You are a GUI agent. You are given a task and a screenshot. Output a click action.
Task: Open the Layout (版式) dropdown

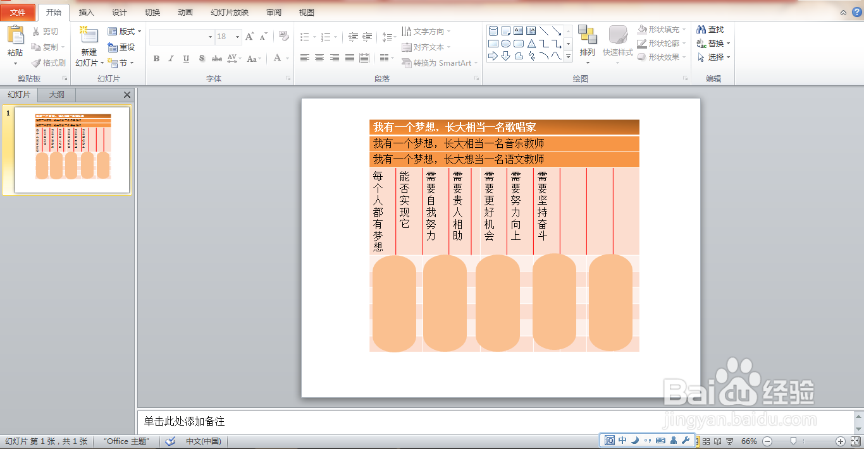tap(124, 32)
